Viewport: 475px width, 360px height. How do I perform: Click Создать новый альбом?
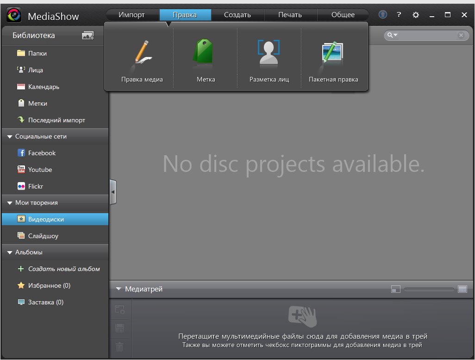64,269
